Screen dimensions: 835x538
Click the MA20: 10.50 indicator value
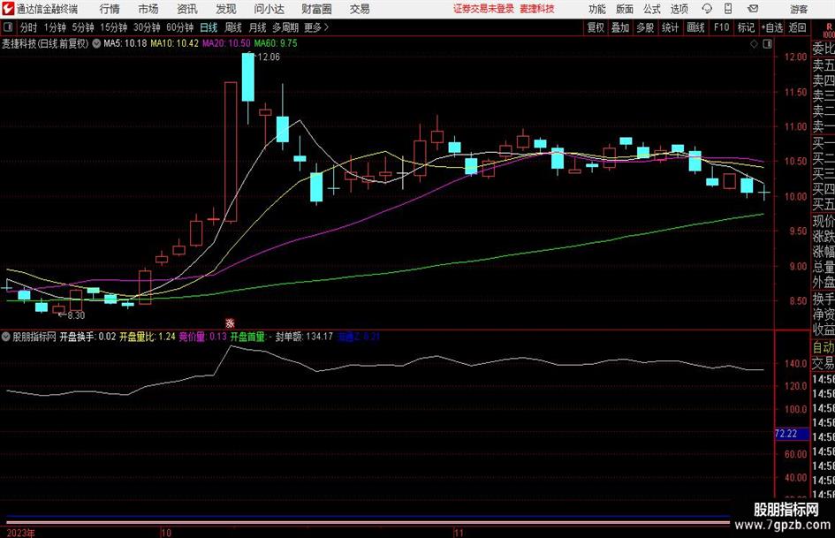click(226, 43)
